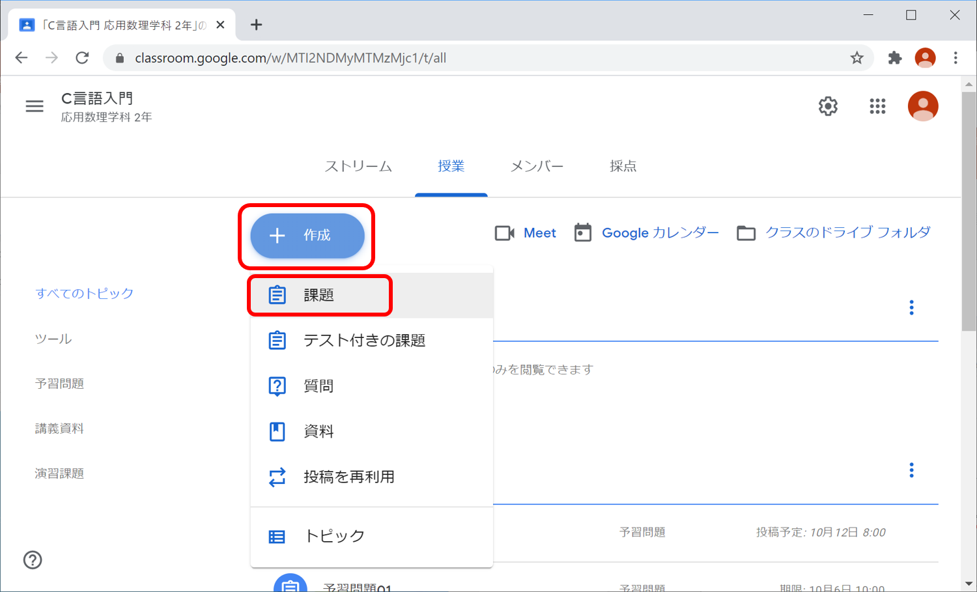Select 投稿を再利用 menu item

click(x=372, y=477)
